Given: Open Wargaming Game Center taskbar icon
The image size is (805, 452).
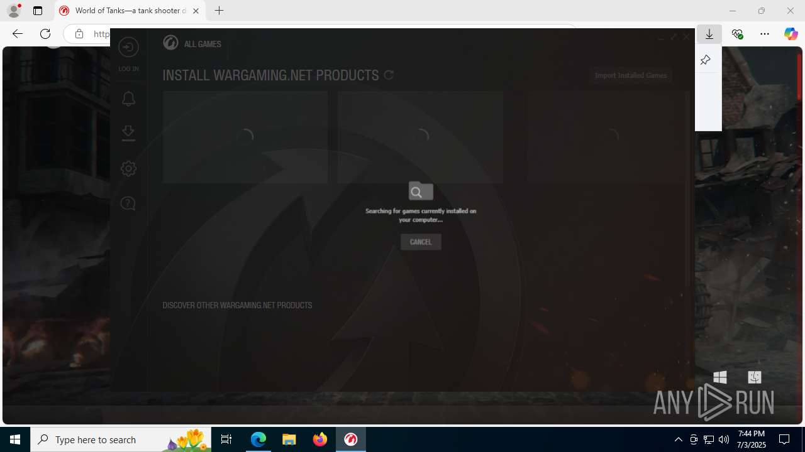Looking at the screenshot, I should tap(351, 439).
